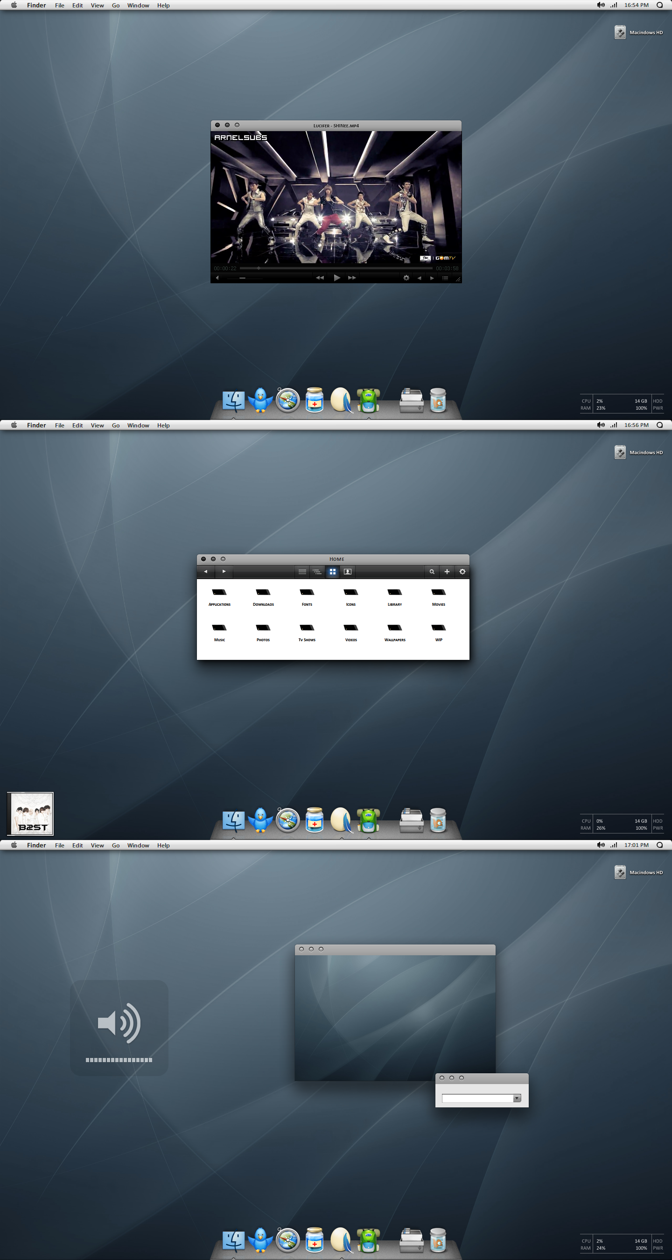This screenshot has height=1260, width=672.
Task: Mute audio with video player speaker icon
Action: [217, 278]
